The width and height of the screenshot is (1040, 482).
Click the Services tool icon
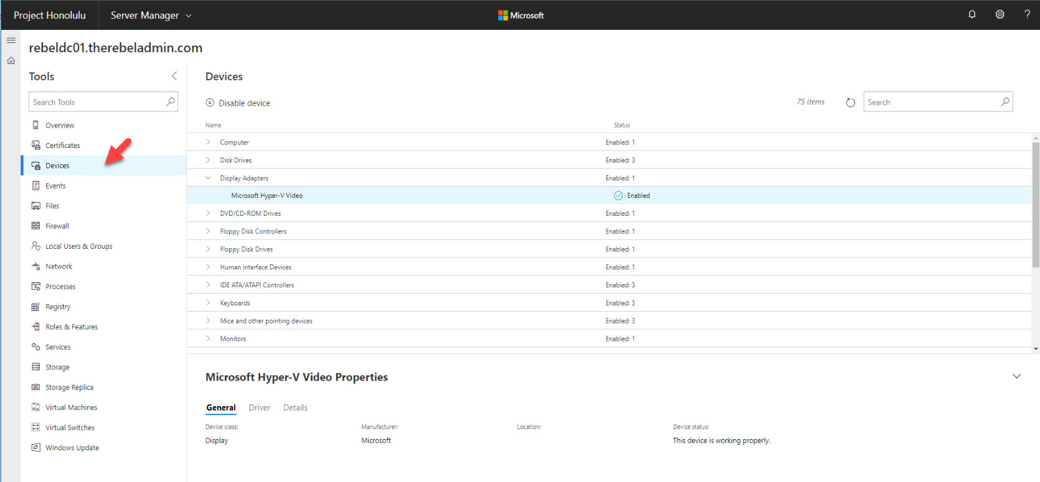pos(35,346)
